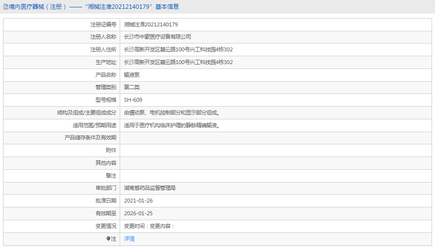Viewport: 435px width, 249px height.
Task: Select expiry date 2026-01-25
Action: 138,213
